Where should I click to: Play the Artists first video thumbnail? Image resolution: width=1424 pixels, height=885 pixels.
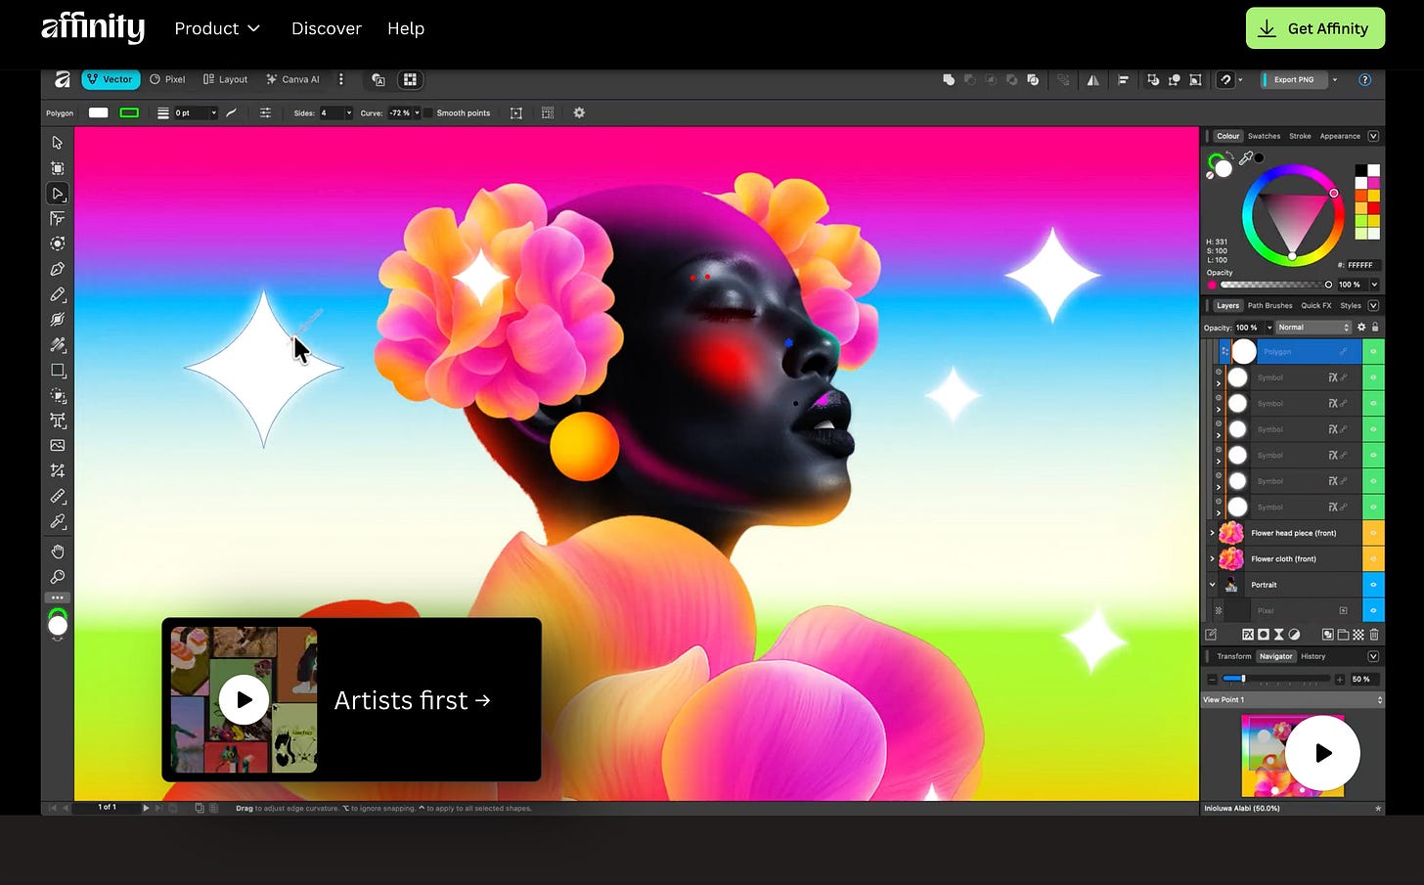[x=244, y=700]
